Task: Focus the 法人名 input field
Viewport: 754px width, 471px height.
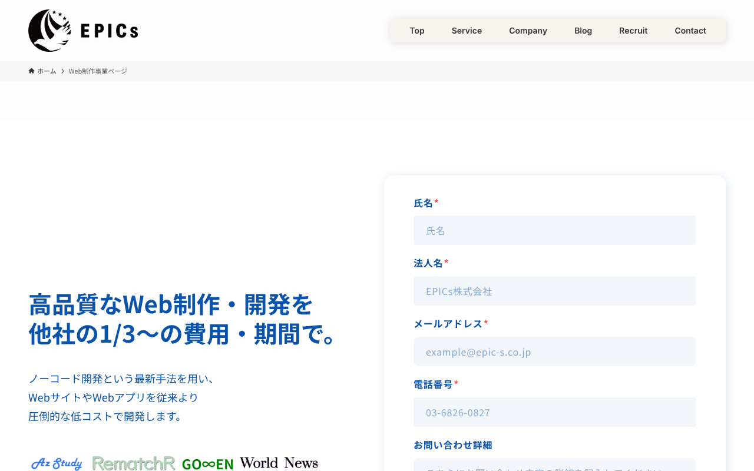Action: 555,291
